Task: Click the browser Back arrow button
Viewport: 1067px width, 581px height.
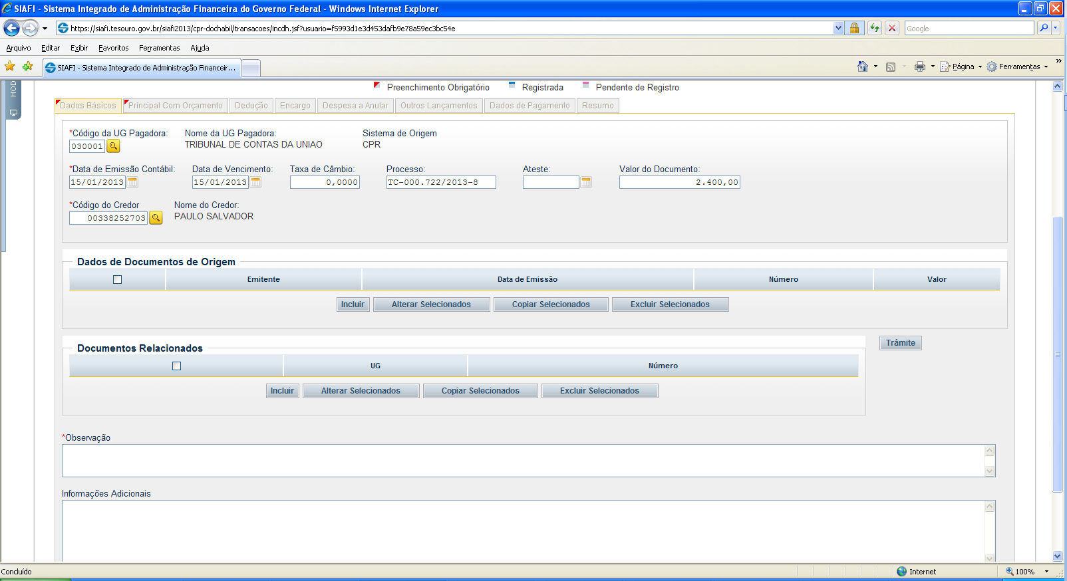Action: point(11,28)
